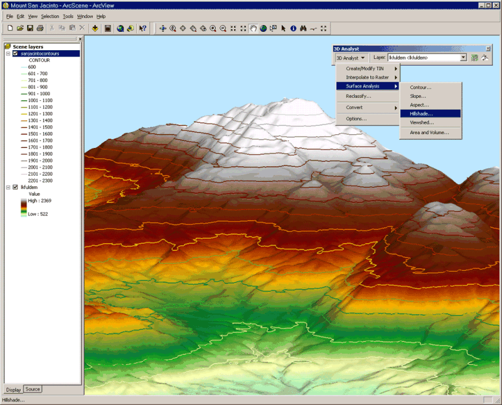Viewport: 502px width, 405px height.
Task: Choose Hillshade from Surface Analysis submenu
Action: click(x=422, y=113)
